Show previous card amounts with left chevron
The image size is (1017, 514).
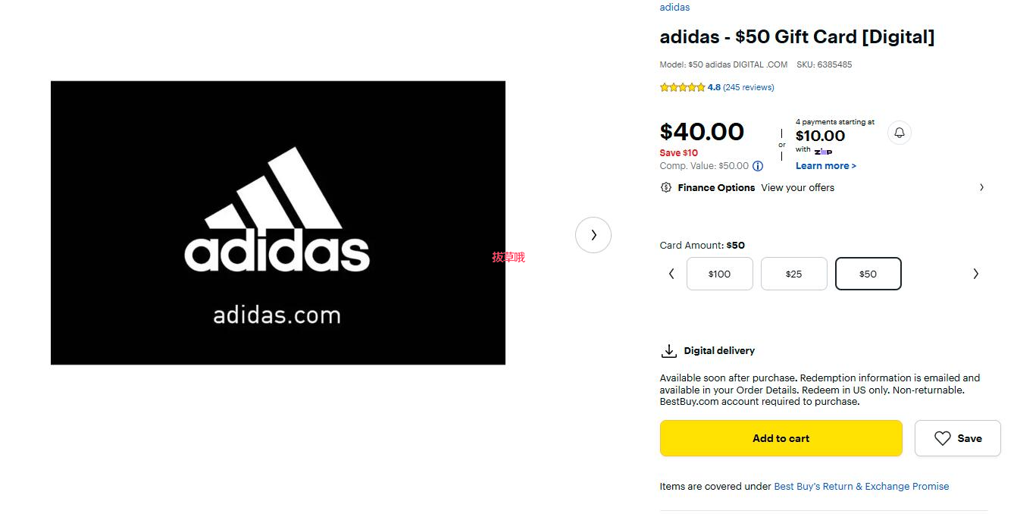(671, 274)
